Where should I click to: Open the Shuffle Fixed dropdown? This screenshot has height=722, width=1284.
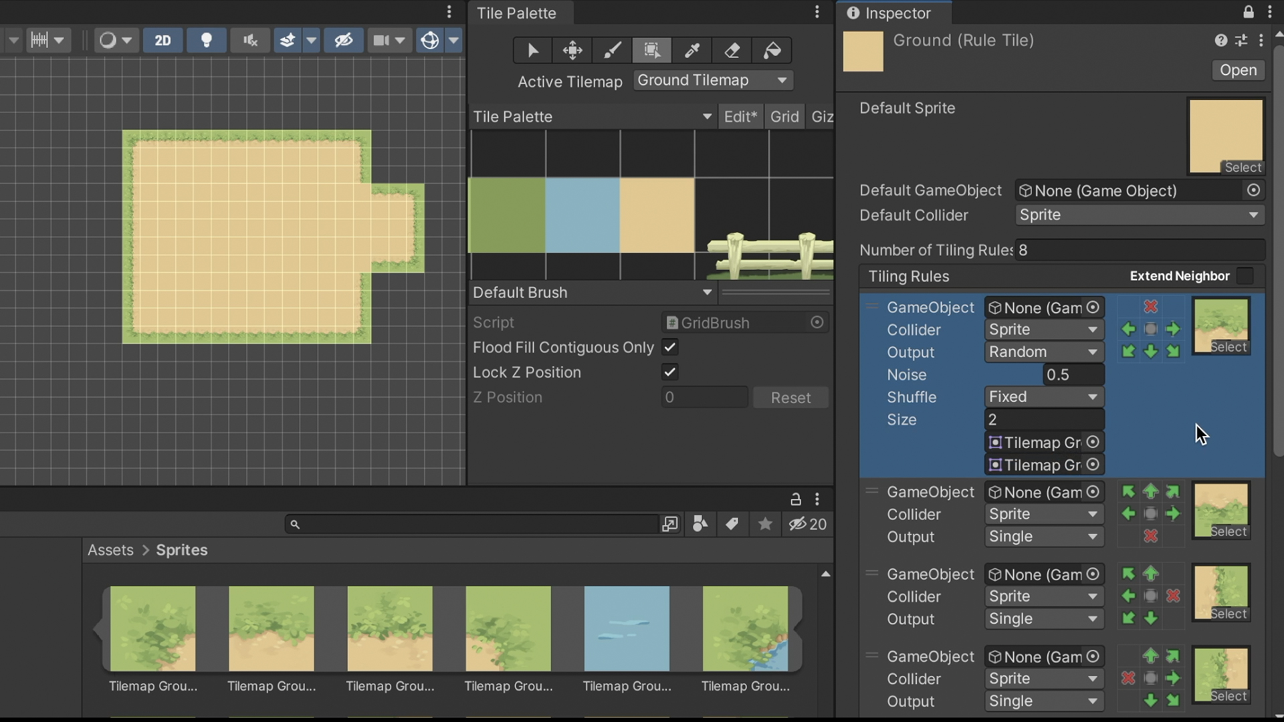(x=1043, y=396)
